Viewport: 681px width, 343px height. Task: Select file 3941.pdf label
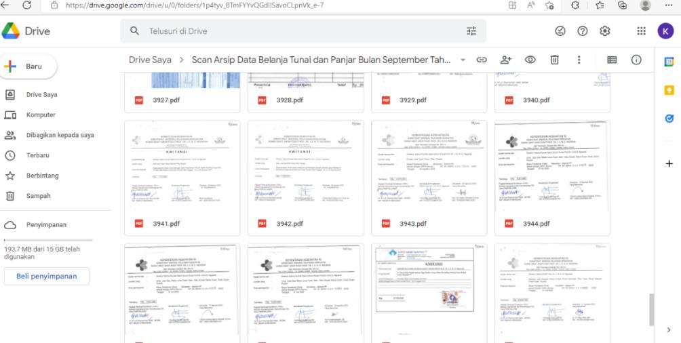point(166,224)
